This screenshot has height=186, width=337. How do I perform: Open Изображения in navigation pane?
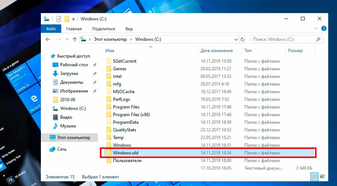(x=74, y=91)
